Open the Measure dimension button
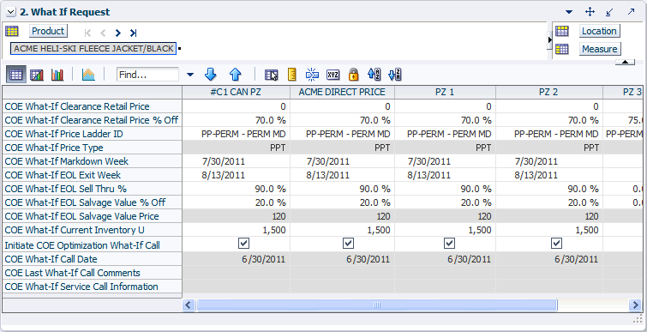 (600, 49)
